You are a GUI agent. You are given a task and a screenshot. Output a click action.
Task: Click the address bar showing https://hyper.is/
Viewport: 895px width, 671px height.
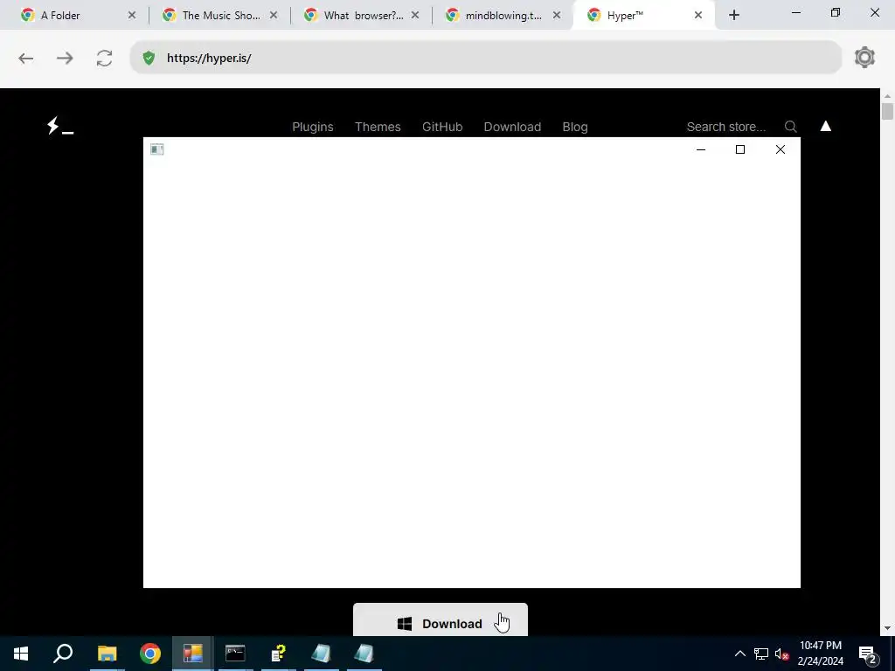tap(486, 58)
